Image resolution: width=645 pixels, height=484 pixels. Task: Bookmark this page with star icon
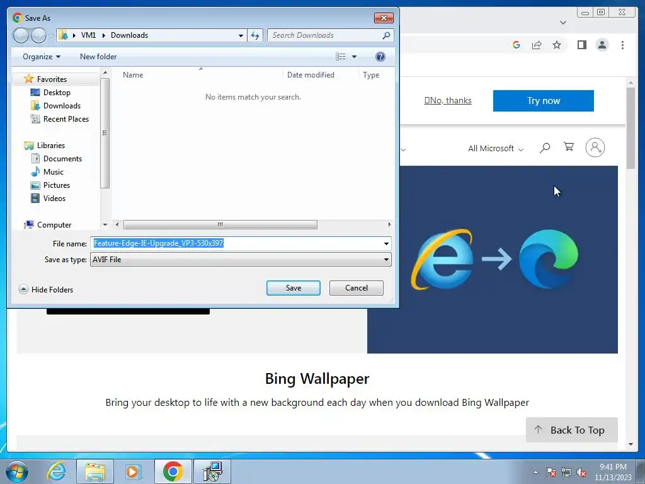557,45
